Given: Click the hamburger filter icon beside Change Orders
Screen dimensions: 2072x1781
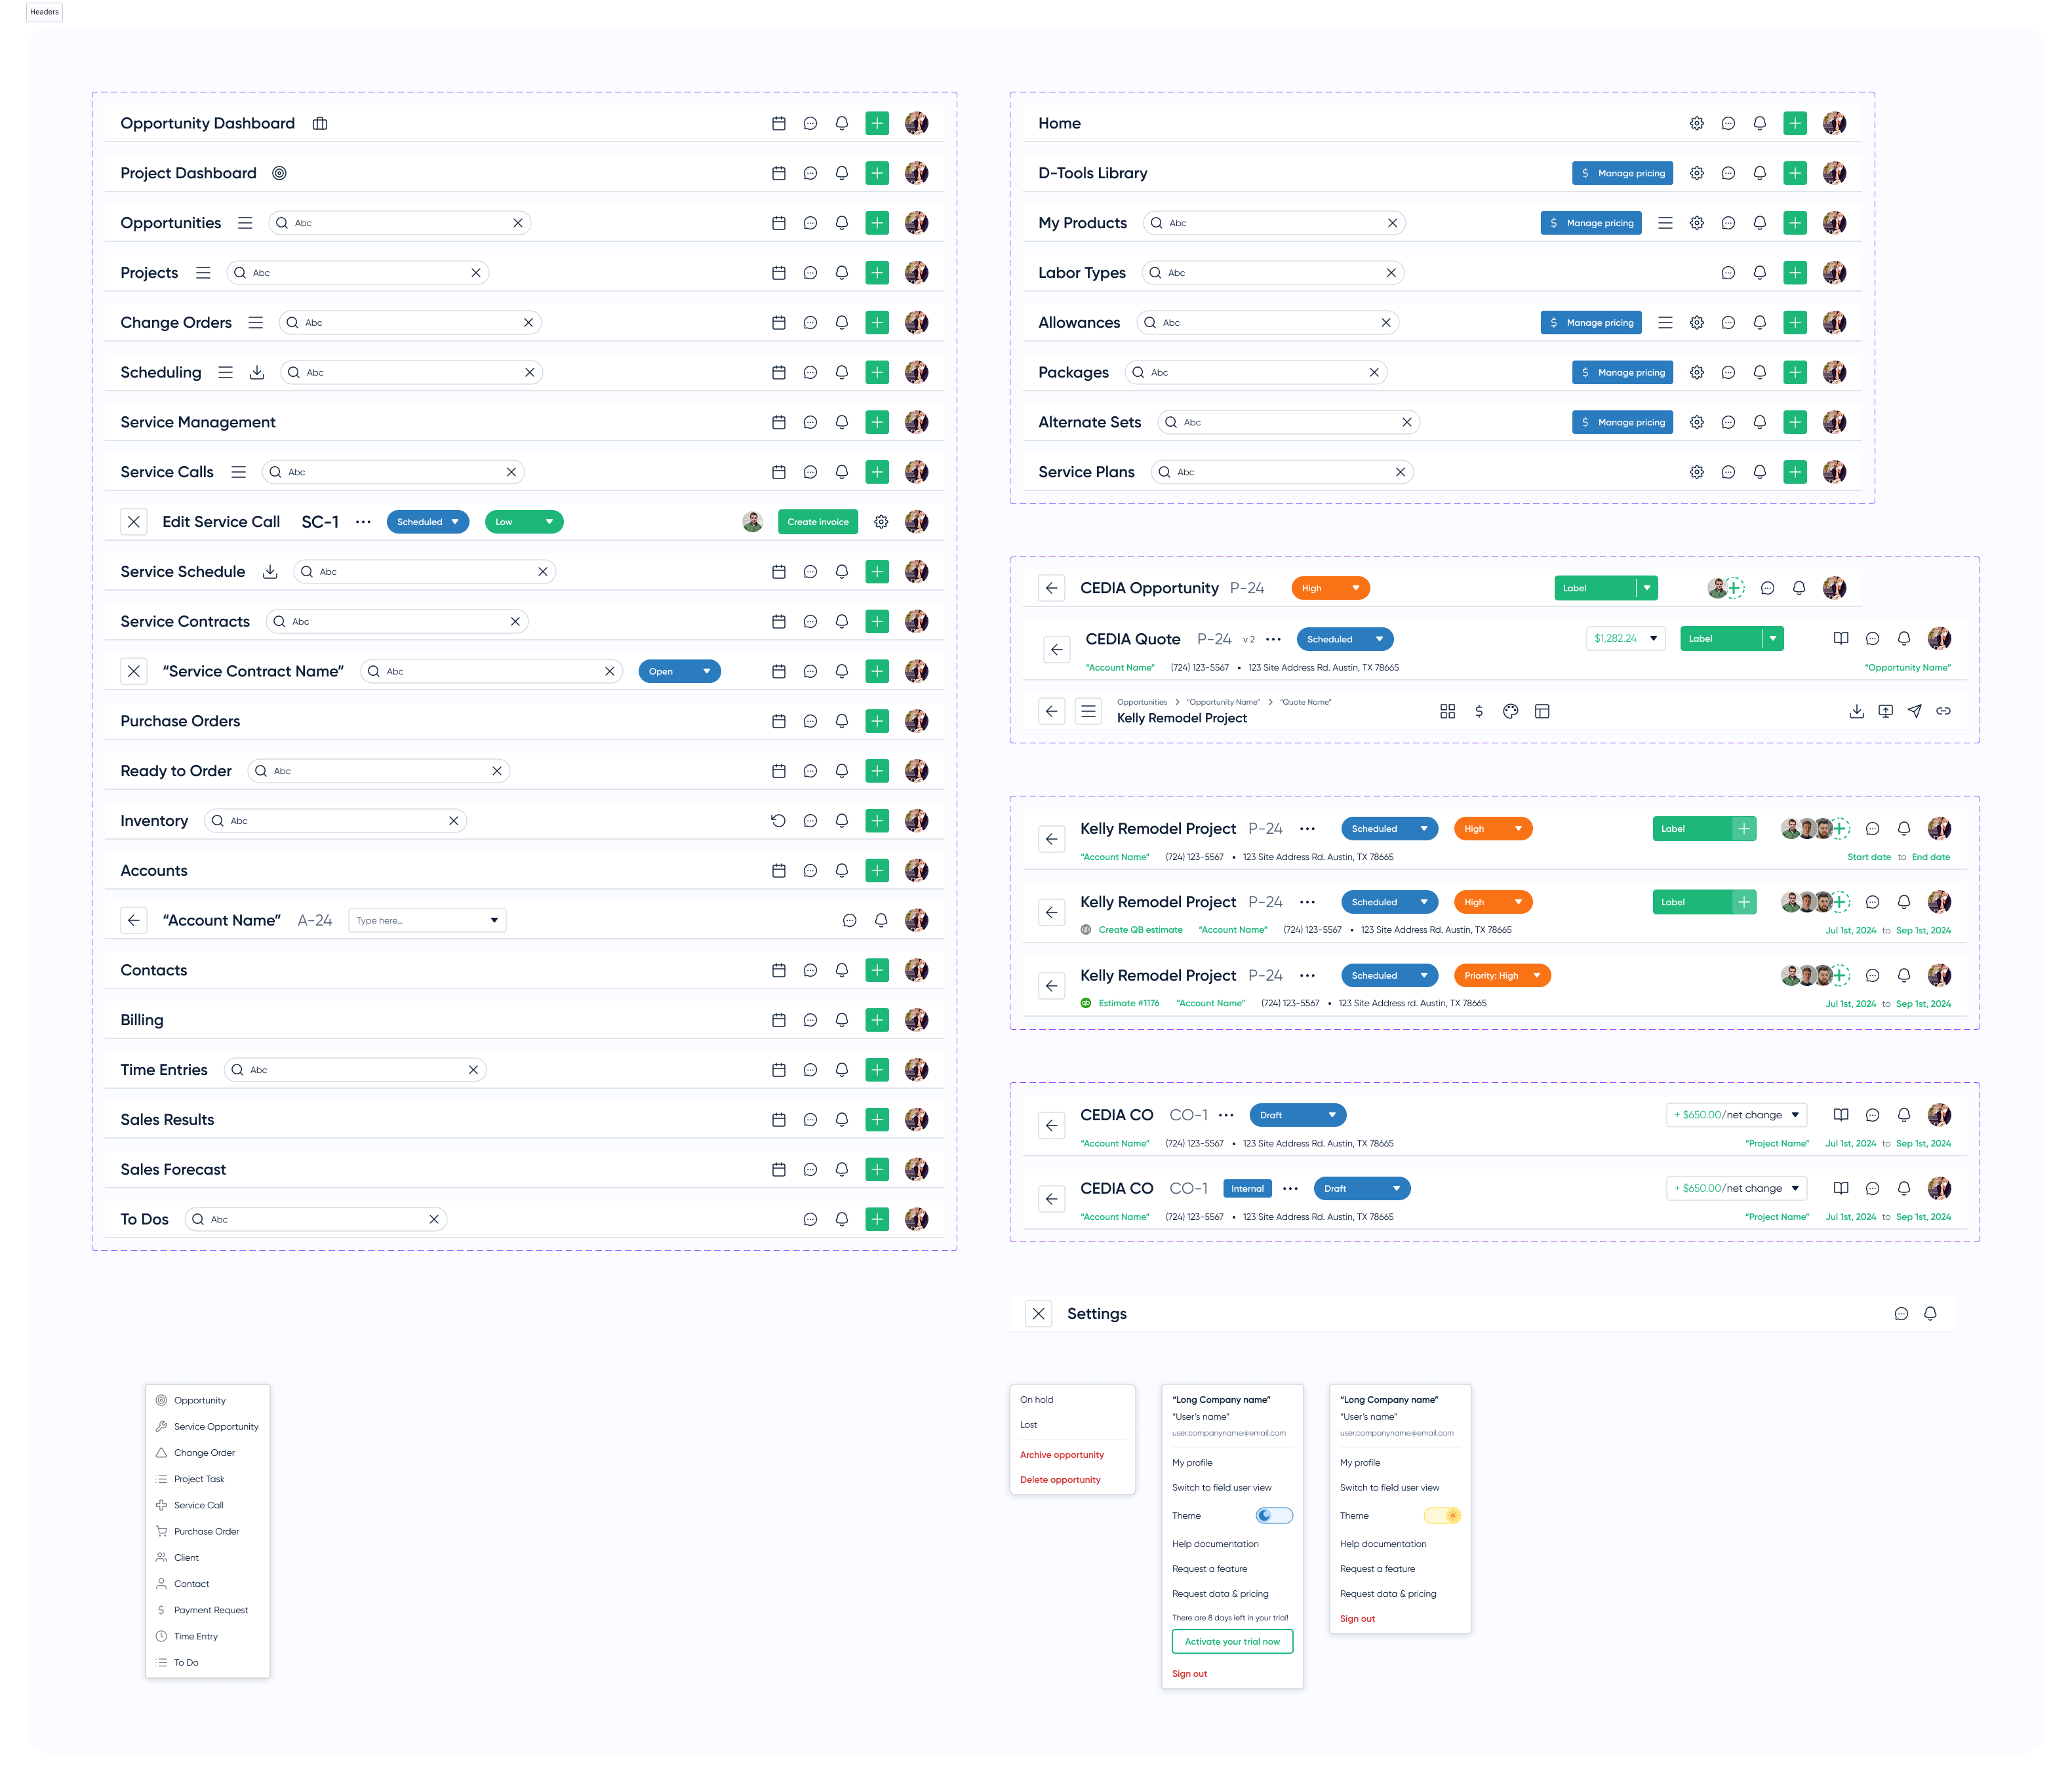Looking at the screenshot, I should click(256, 322).
